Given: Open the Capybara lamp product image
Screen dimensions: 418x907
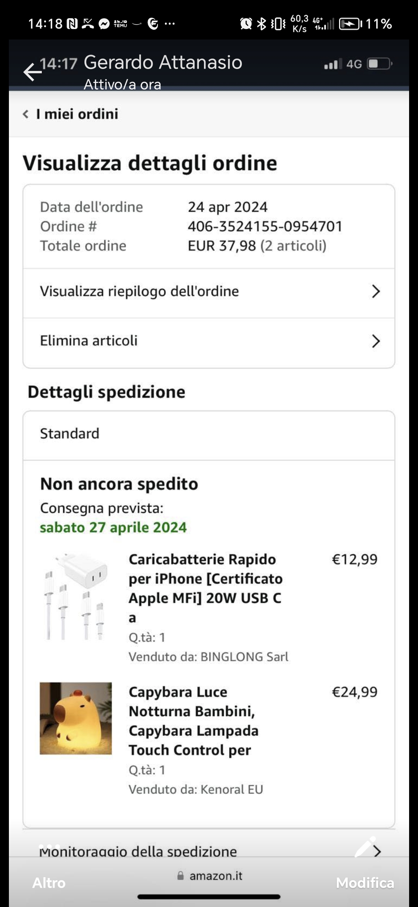Looking at the screenshot, I should coord(76,718).
